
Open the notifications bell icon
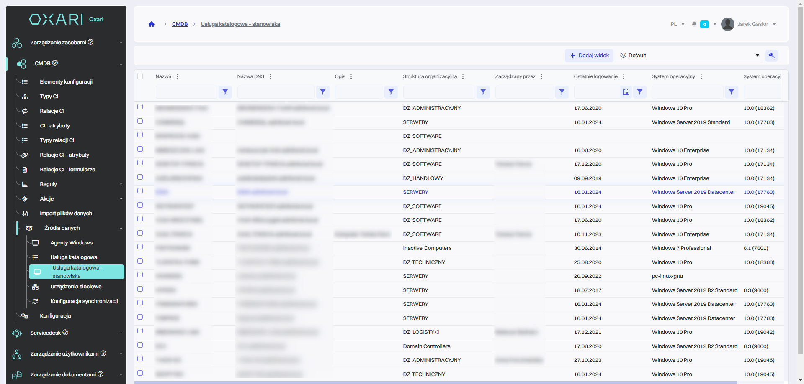coord(694,24)
